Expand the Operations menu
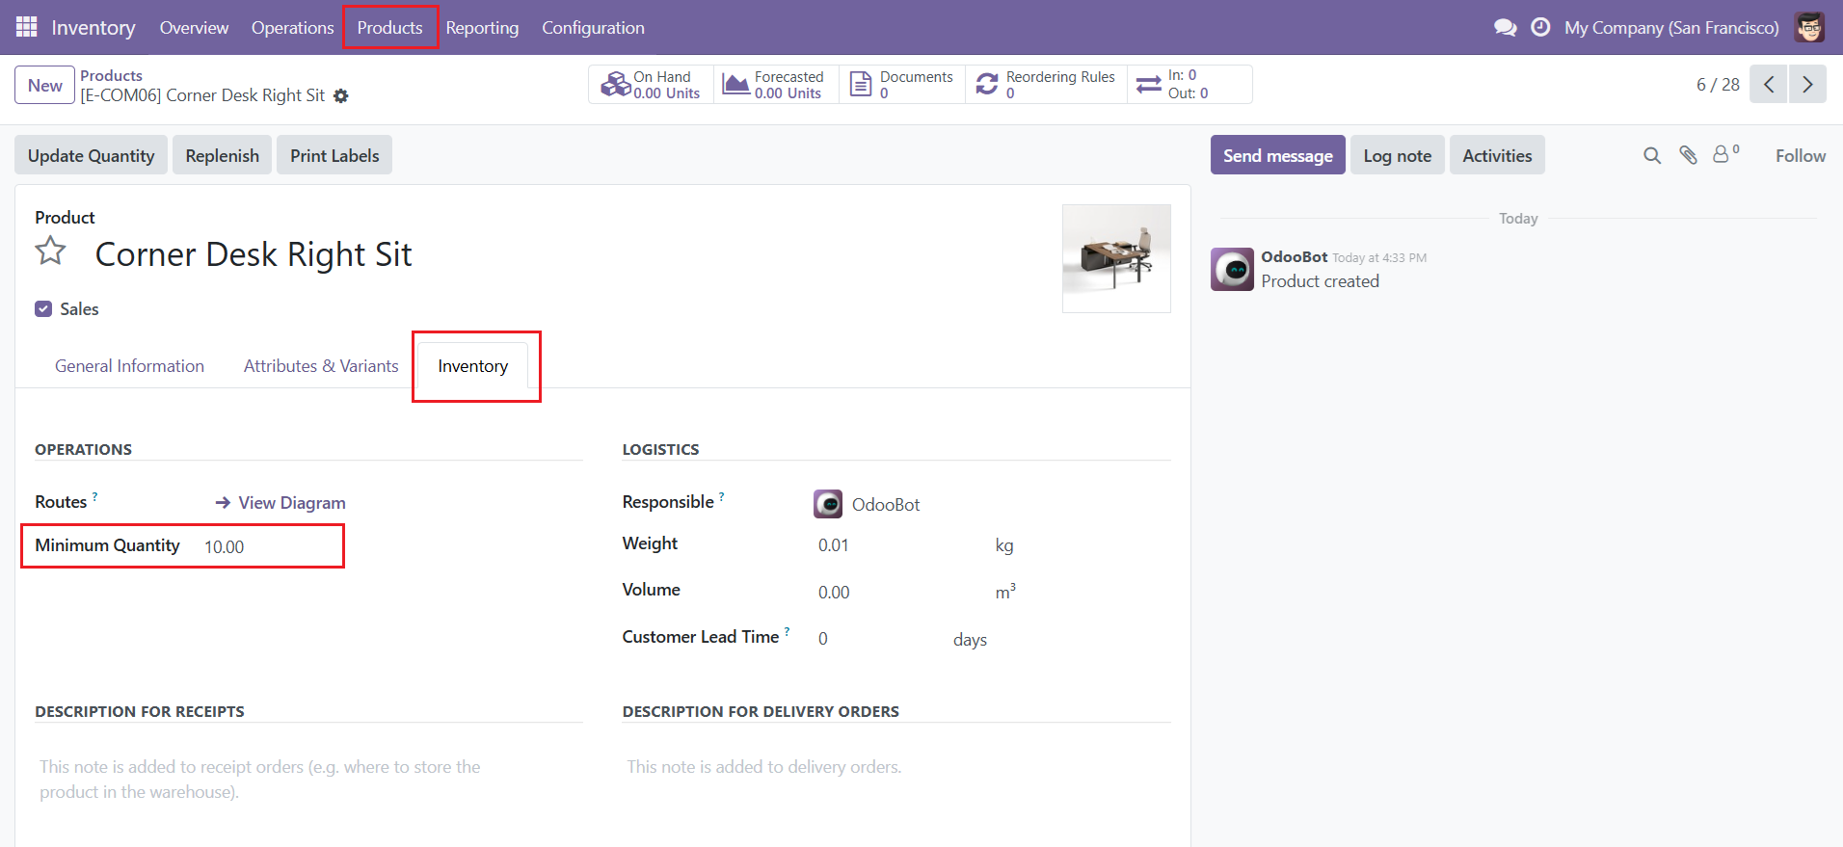Image resolution: width=1843 pixels, height=847 pixels. click(292, 28)
